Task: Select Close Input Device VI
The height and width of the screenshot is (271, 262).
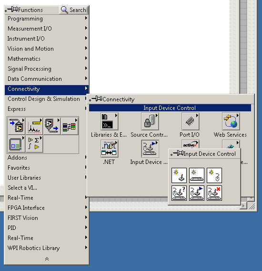Action: coord(214,193)
